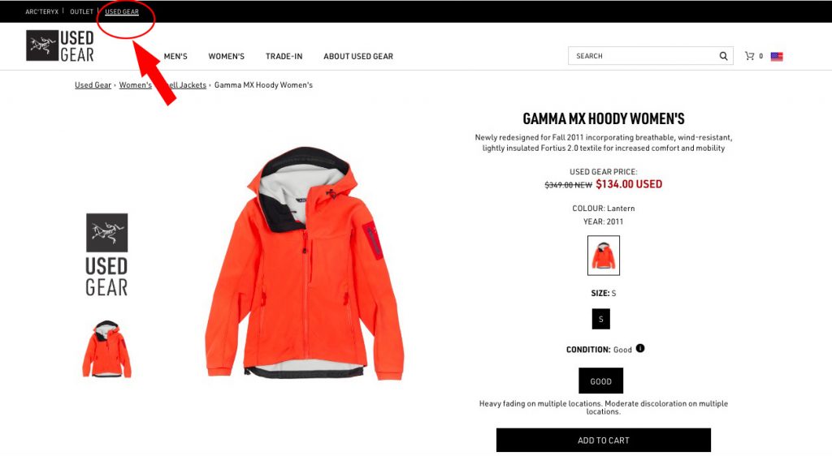Open the Women's menu
Viewport: 832px width, 456px height.
[x=226, y=56]
